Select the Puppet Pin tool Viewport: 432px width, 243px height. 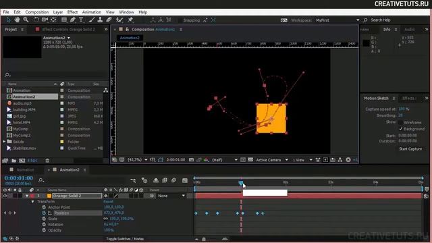point(130,20)
